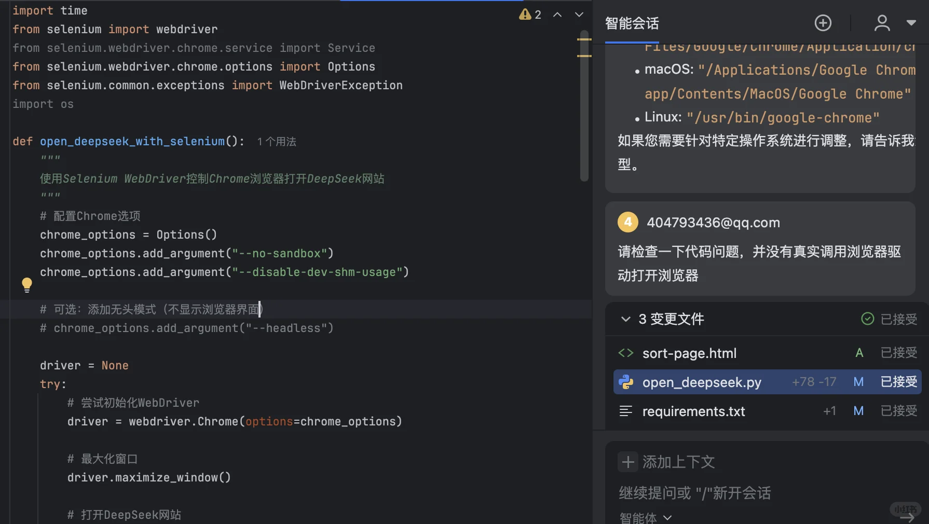Click the yellow lightbulb quick-fix icon
Screen dimensions: 929x524
pyautogui.click(x=27, y=284)
